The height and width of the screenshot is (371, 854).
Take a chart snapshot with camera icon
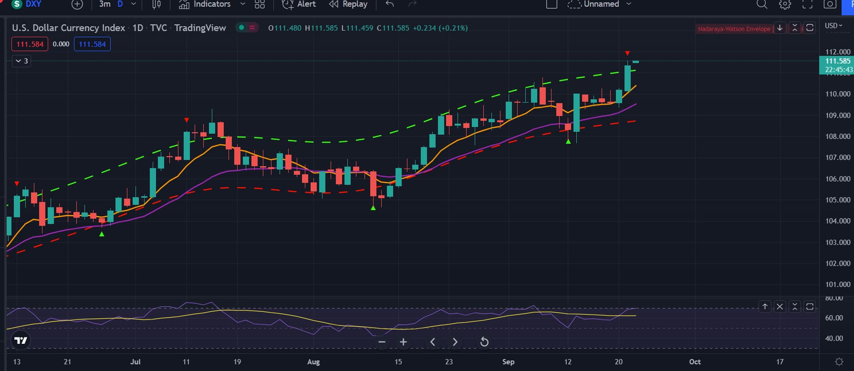(x=830, y=4)
